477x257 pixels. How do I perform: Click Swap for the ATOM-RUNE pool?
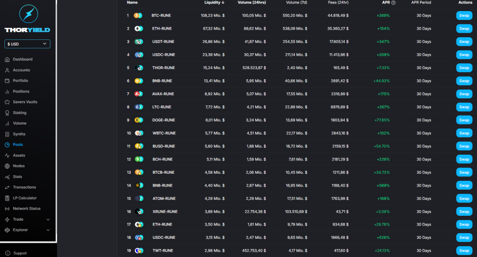point(464,199)
